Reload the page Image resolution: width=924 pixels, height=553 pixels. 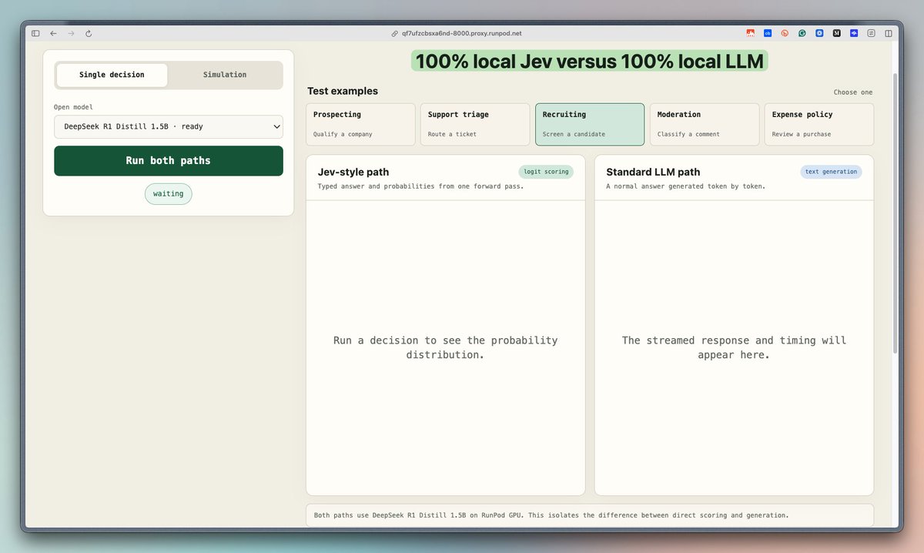[89, 34]
